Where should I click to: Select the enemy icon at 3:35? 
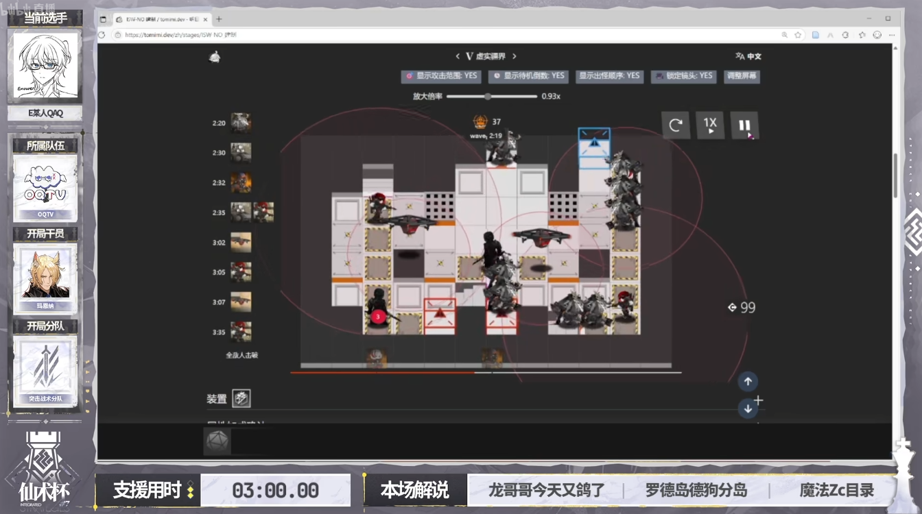click(x=241, y=332)
